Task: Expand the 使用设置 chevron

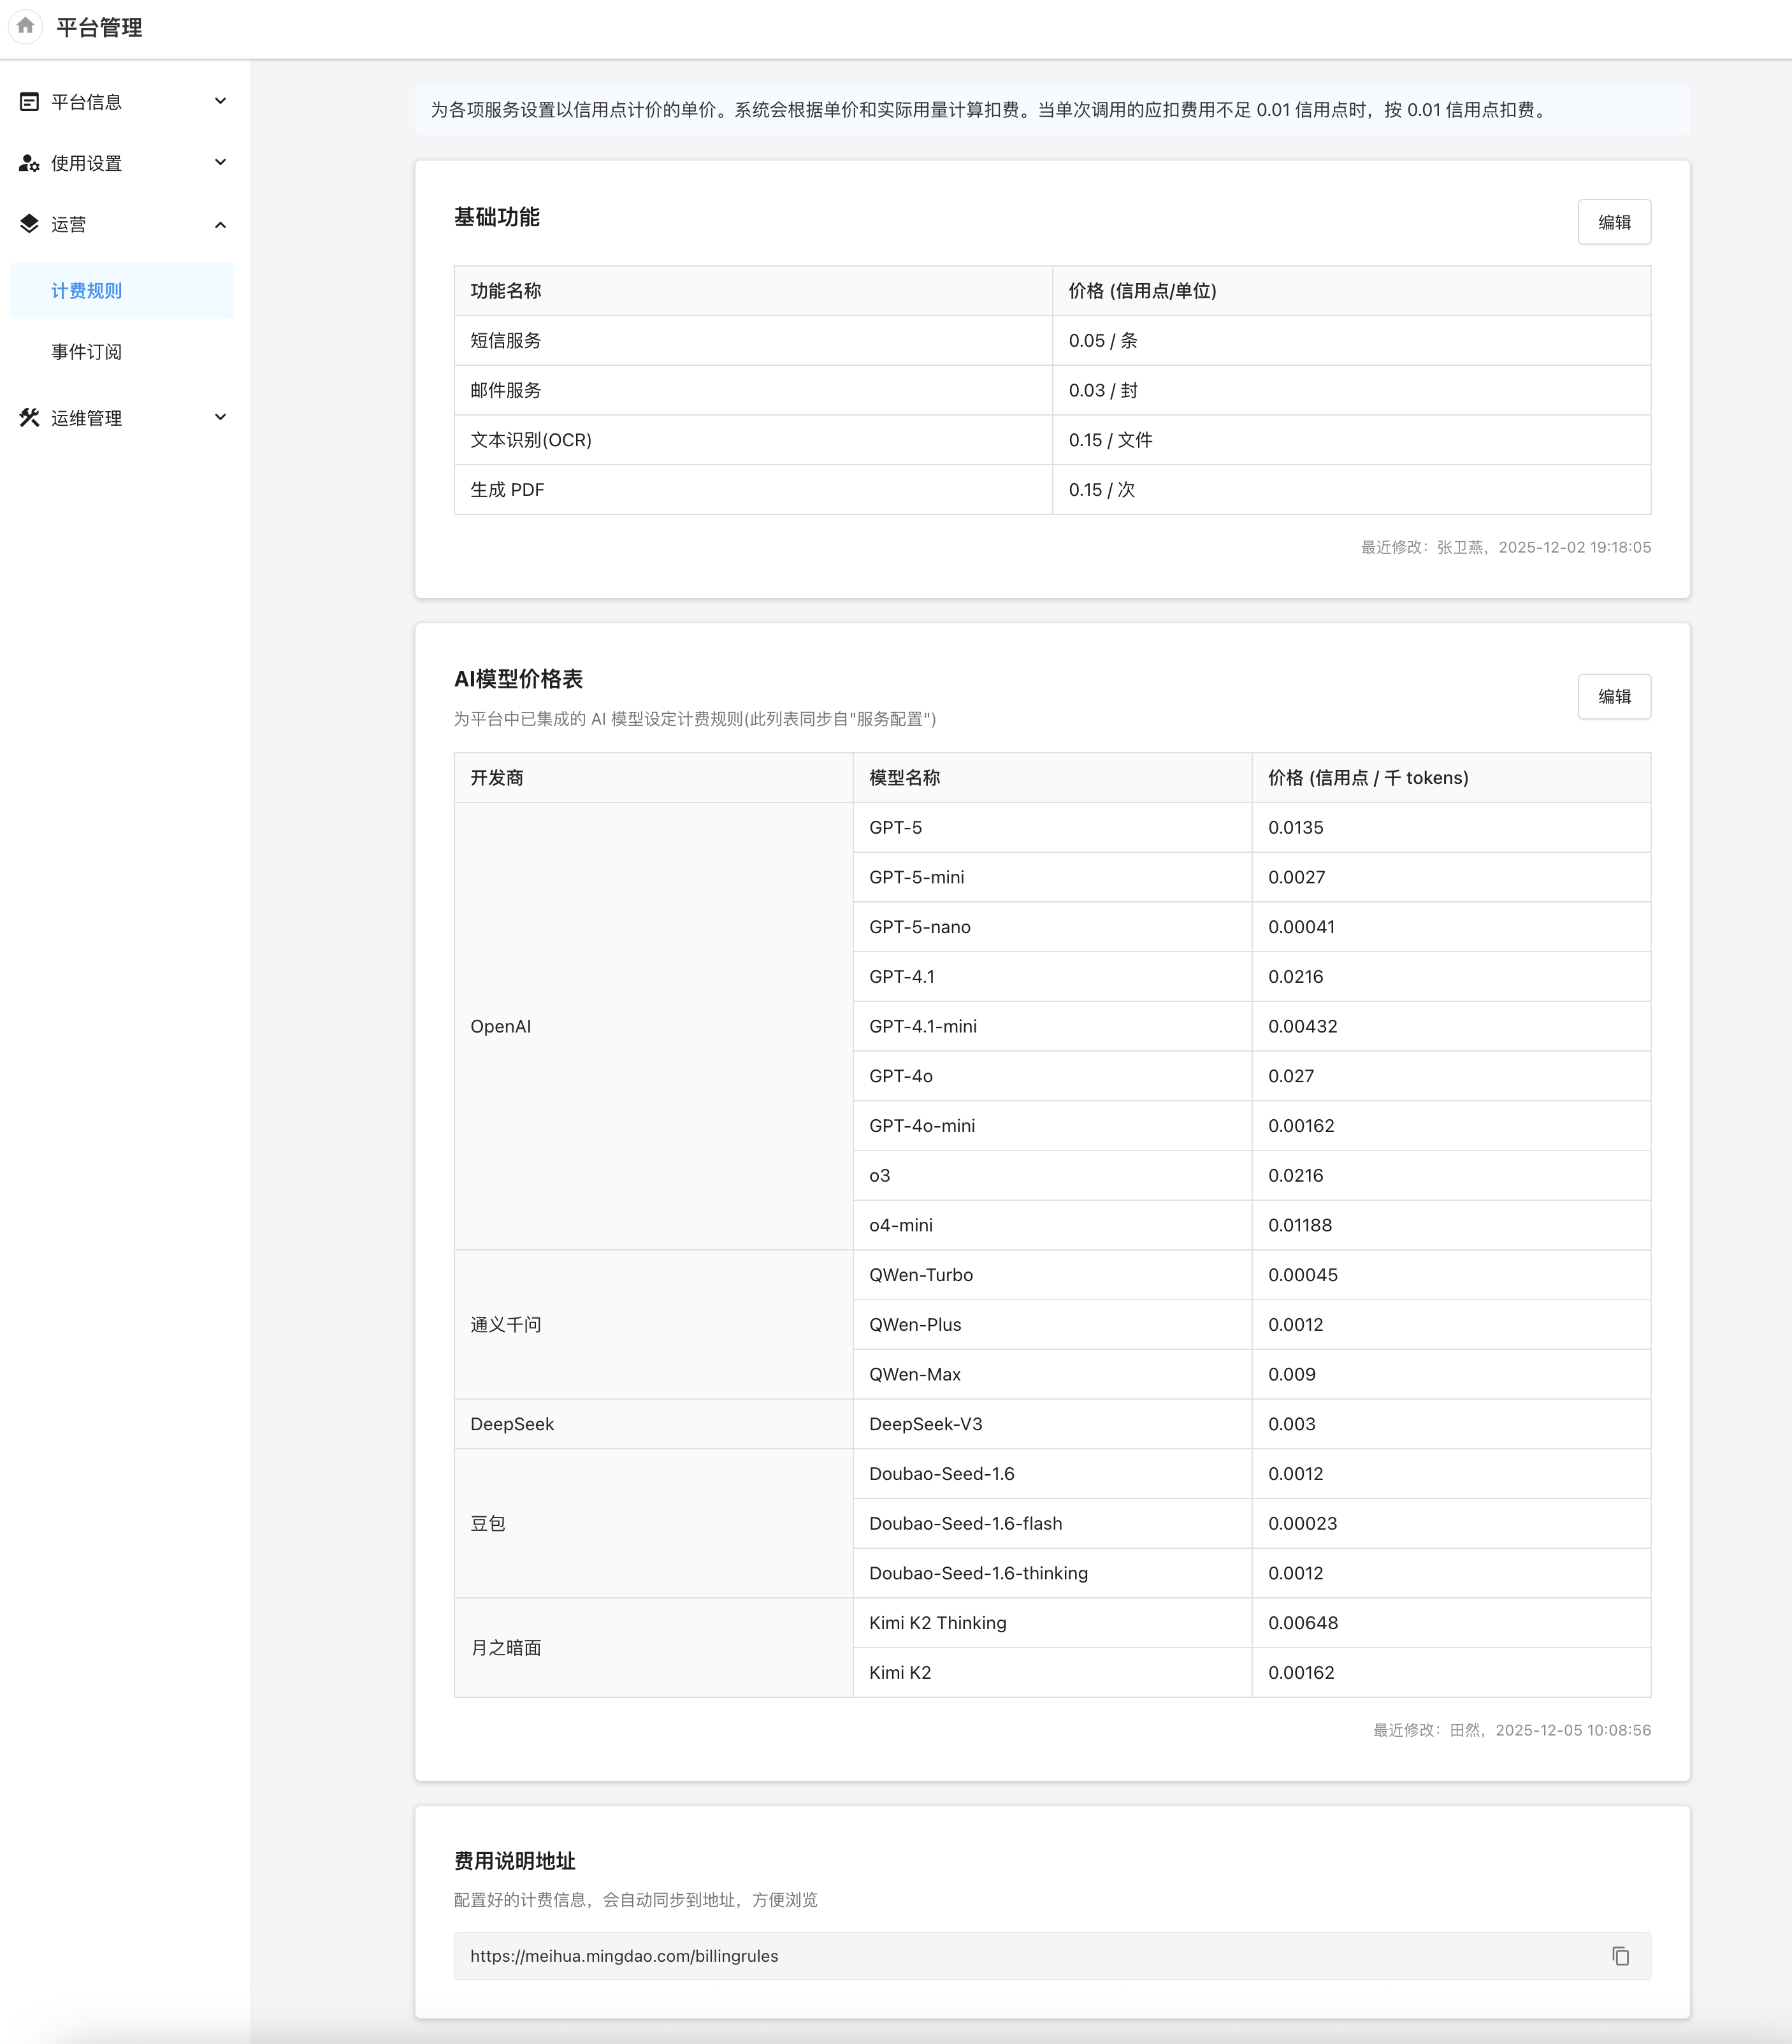Action: coord(220,162)
